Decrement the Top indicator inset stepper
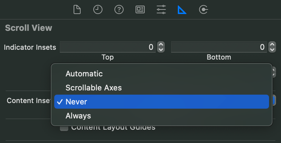The width and height of the screenshot is (281, 143). pos(161,50)
